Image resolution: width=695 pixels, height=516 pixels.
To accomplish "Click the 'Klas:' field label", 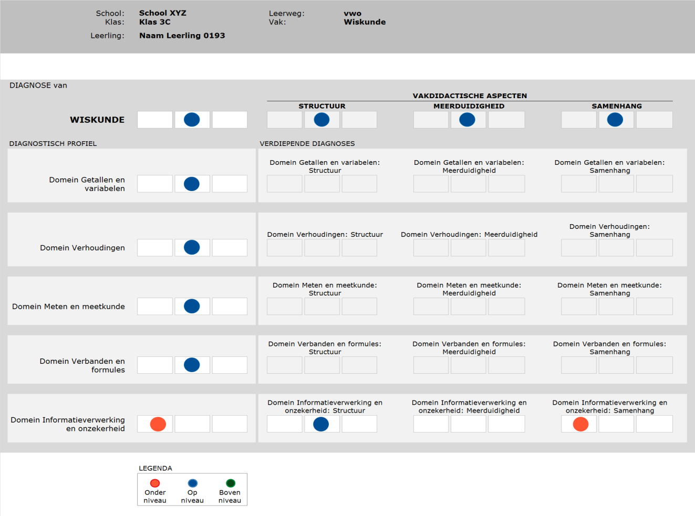I will point(115,22).
